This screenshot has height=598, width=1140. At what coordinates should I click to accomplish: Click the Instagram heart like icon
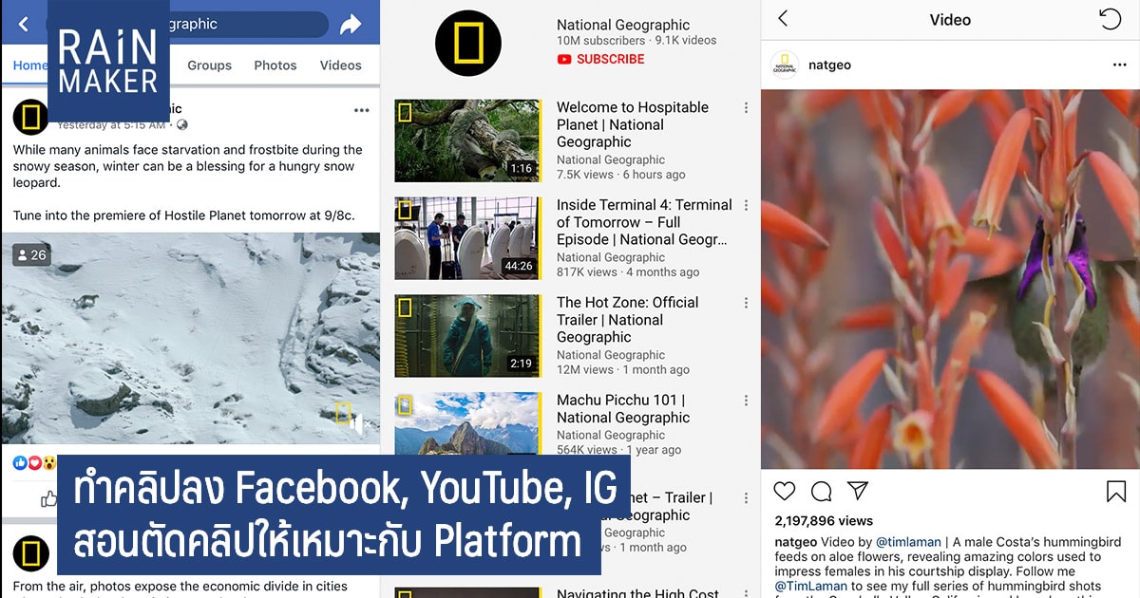coord(785,491)
